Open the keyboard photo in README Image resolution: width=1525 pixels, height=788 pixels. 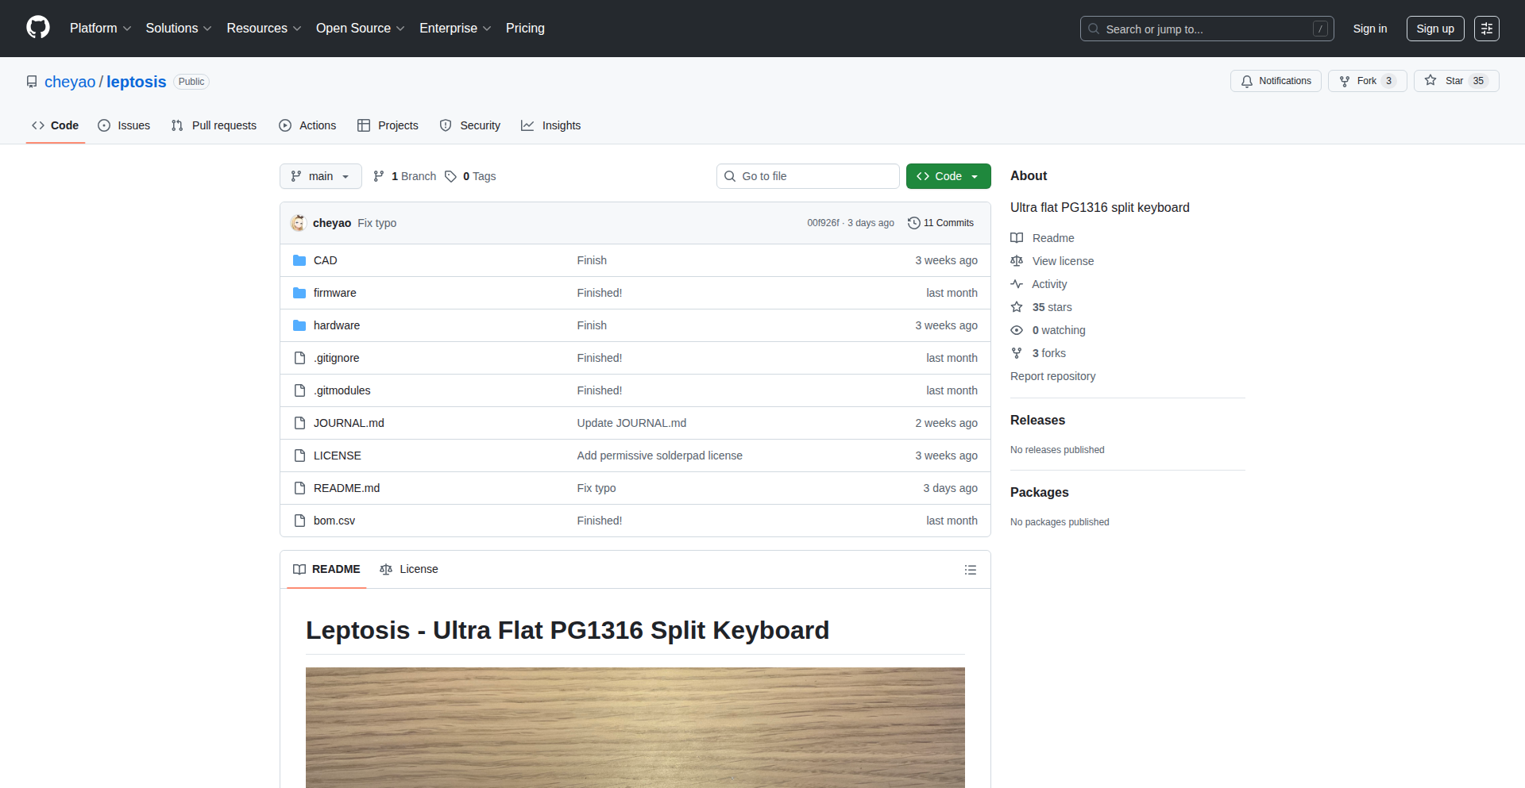pos(635,728)
